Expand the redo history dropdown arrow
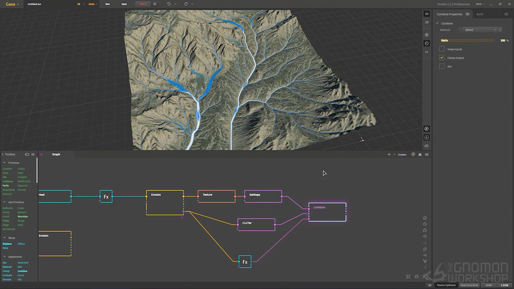Screen dimensions: 514x289 (192, 4)
